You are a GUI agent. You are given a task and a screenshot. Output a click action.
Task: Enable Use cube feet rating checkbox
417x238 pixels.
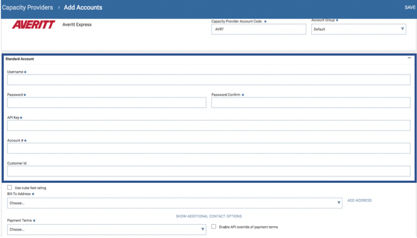9,187
